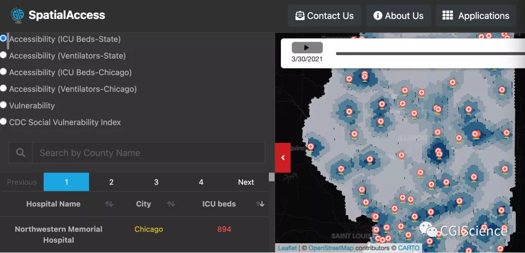Screen dimensions: 525x253
Task: Click the search magnifier icon
Action: (x=20, y=153)
